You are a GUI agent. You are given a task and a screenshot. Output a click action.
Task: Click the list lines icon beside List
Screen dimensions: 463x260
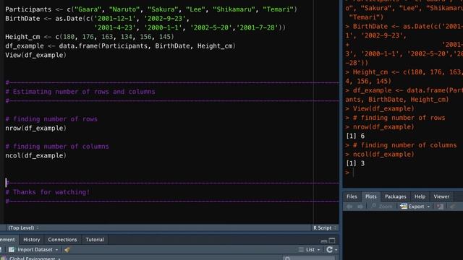tap(301, 250)
